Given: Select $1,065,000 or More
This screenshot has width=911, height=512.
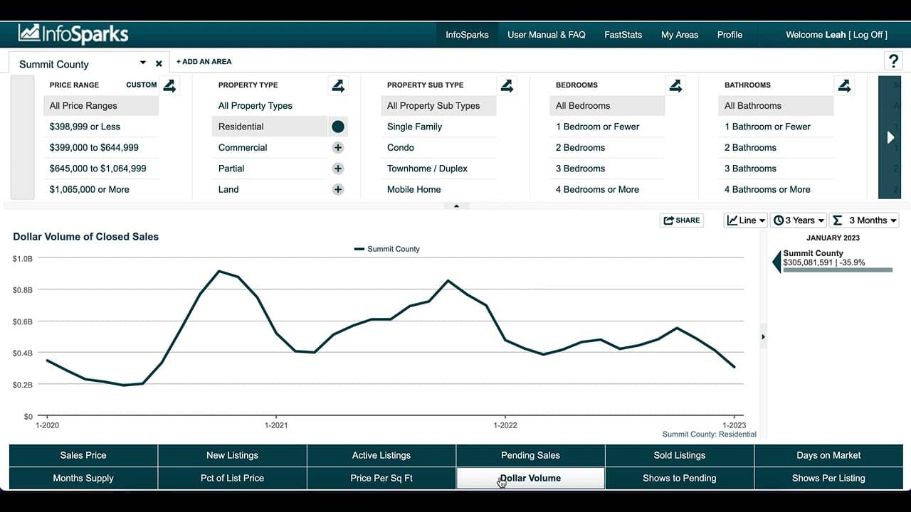Looking at the screenshot, I should 101,190.
